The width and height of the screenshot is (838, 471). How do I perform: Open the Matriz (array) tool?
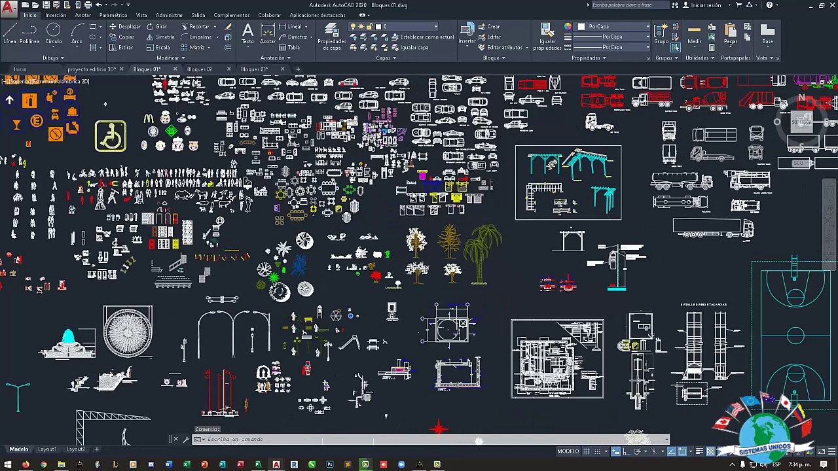click(x=193, y=48)
